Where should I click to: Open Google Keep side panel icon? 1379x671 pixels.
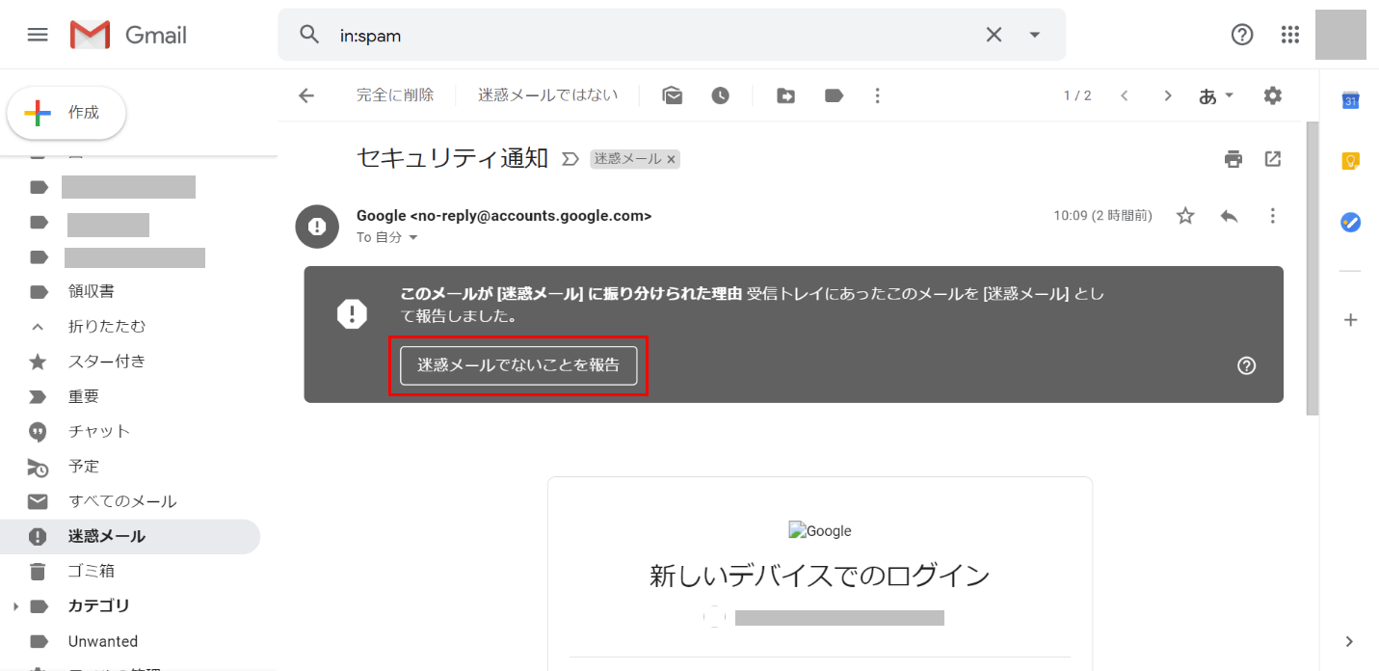click(1350, 161)
